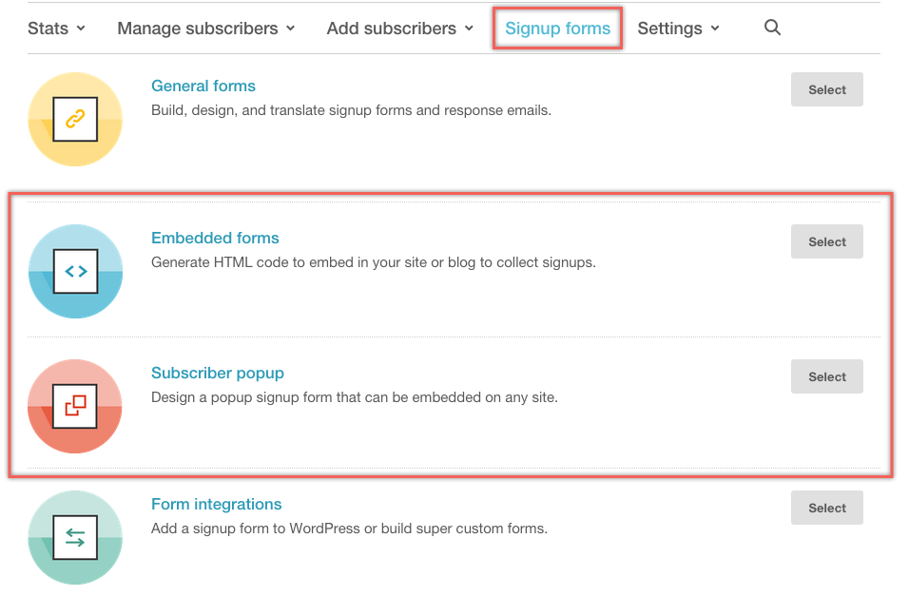Image resolution: width=909 pixels, height=596 pixels.
Task: Click the blue Embedded forms code icon
Action: (x=75, y=271)
